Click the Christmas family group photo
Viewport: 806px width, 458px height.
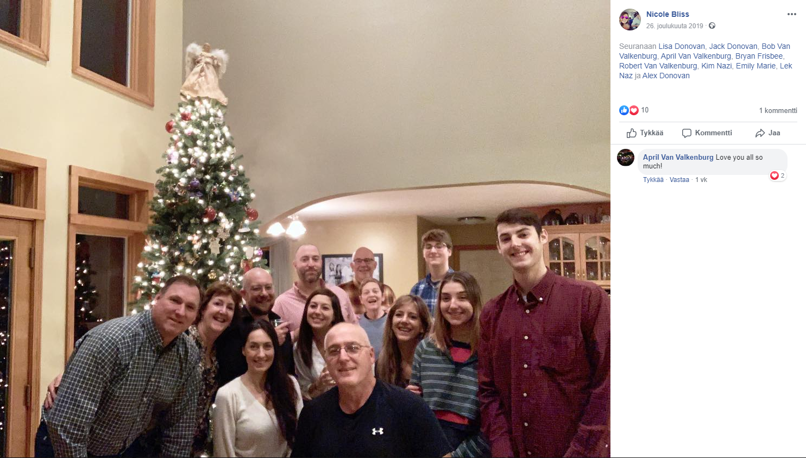click(305, 229)
